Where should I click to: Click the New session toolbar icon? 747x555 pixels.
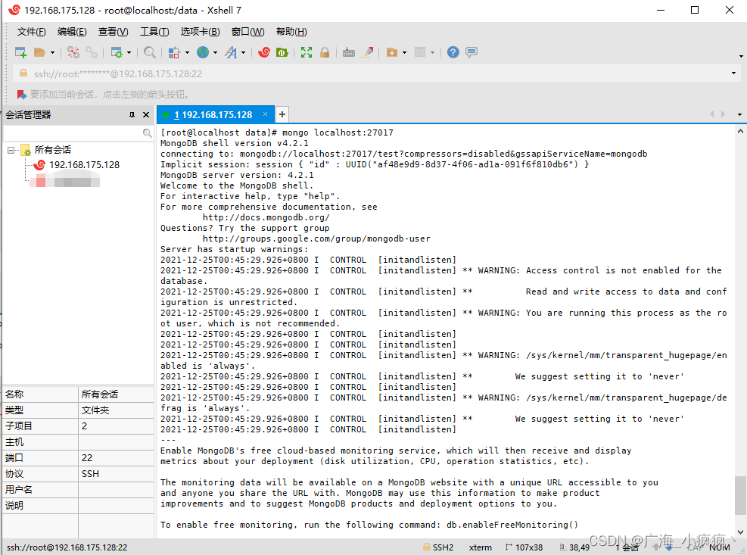click(x=20, y=52)
